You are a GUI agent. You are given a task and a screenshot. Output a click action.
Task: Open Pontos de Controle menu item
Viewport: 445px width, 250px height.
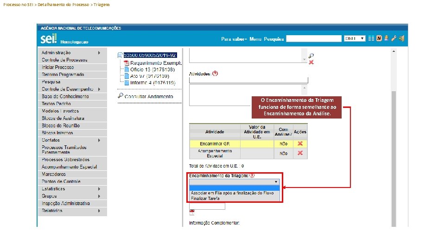[72, 181]
